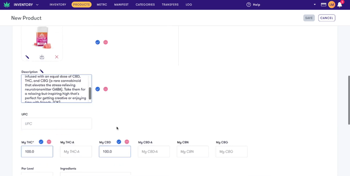Click the Save button
Viewport: 350px width, 176px height.
coord(309,18)
